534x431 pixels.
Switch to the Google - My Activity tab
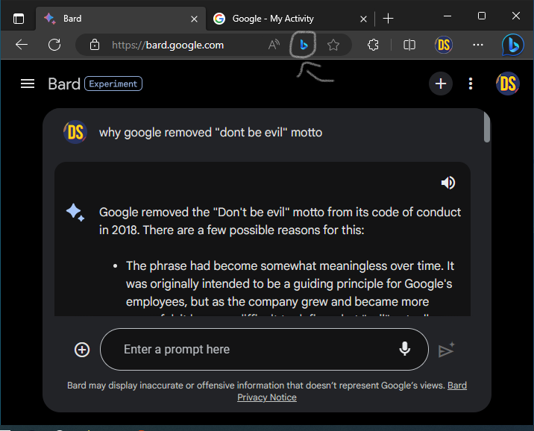(x=273, y=19)
